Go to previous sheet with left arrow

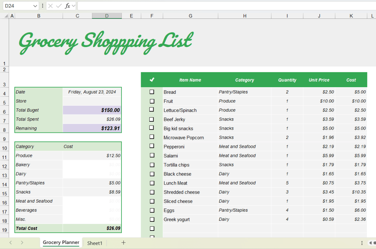[10, 243]
